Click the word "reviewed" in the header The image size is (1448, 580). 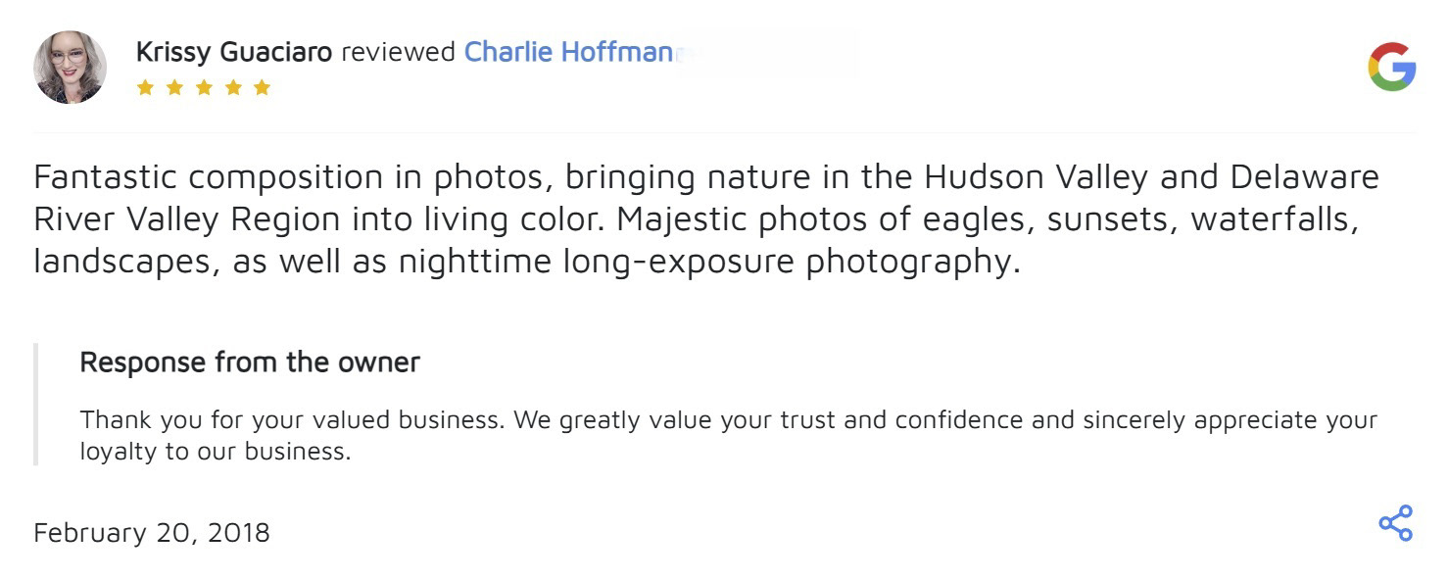click(398, 52)
